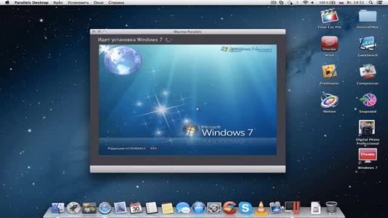The width and height of the screenshot is (388, 218).
Task: Open Spotlight search in menu bar
Action: (x=370, y=2)
